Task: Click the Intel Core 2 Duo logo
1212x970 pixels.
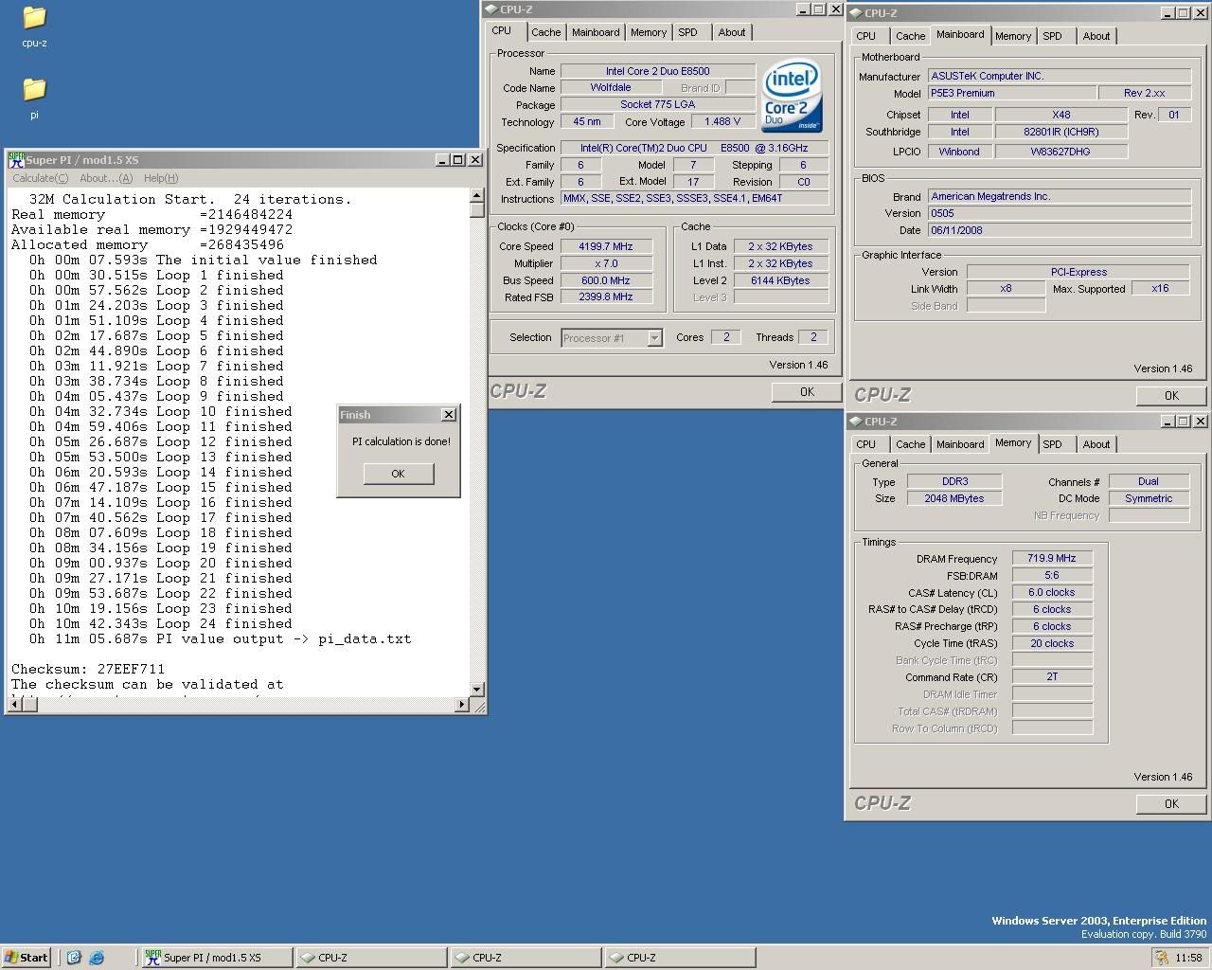Action: [793, 97]
